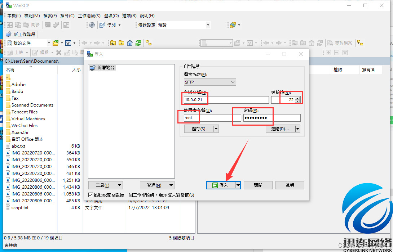
Task: Click the grayed 同步 synchronize icon
Action: click(x=26, y=25)
